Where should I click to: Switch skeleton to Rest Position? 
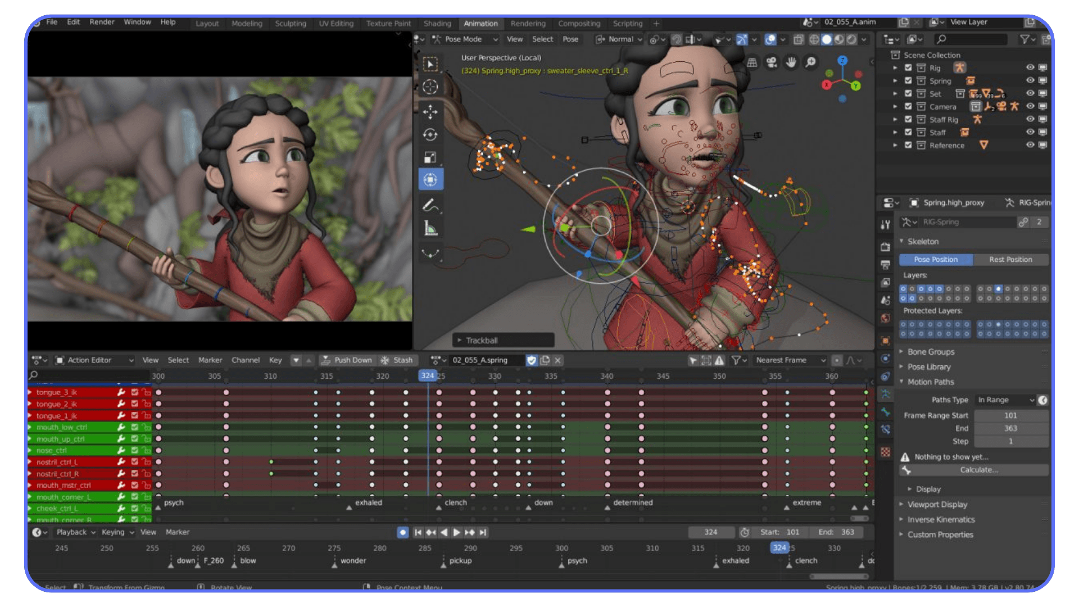point(1010,259)
